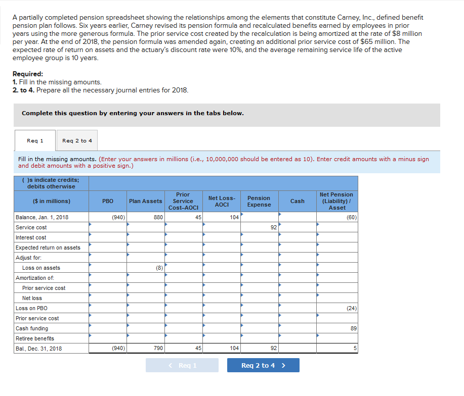Select Loss on assets Net Loss-AOCI cell
Viewport: 464px width, 396px height.
tap(221, 268)
